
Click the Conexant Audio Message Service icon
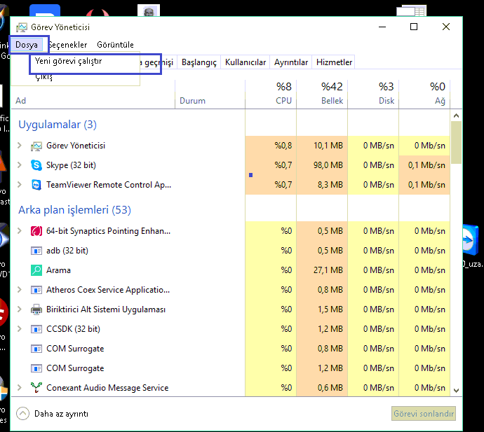[36, 388]
